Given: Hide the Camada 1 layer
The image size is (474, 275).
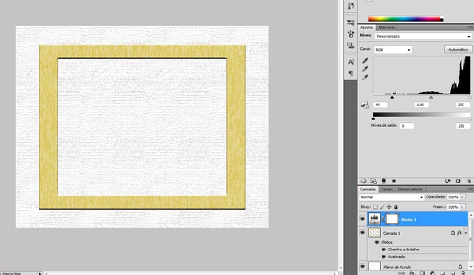Looking at the screenshot, I should (x=362, y=233).
